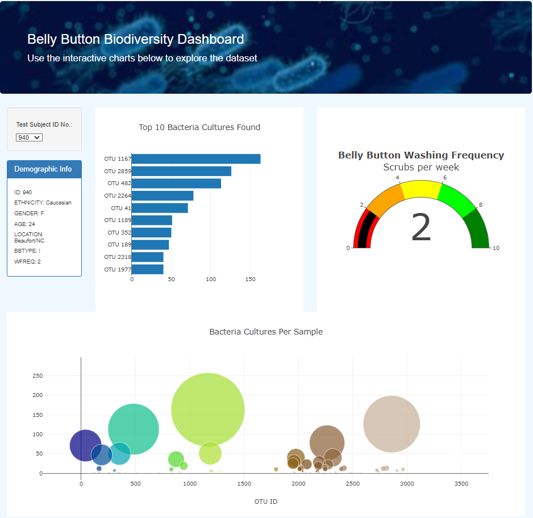This screenshot has height=518, width=533.
Task: Click the OTU ID axis label
Action: [x=265, y=502]
